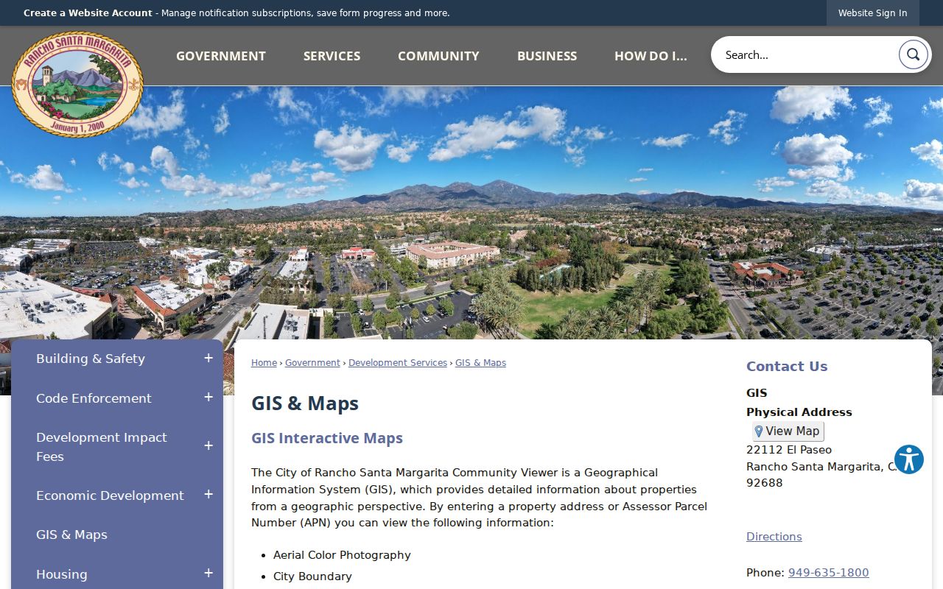Viewport: 943px width, 589px height.
Task: Select Housing in the sidebar
Action: (61, 574)
